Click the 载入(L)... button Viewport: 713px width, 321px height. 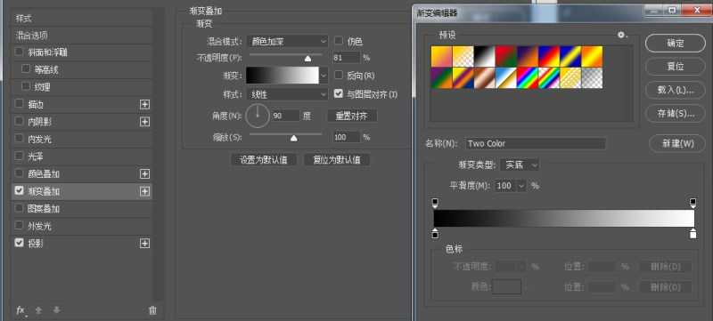[676, 90]
